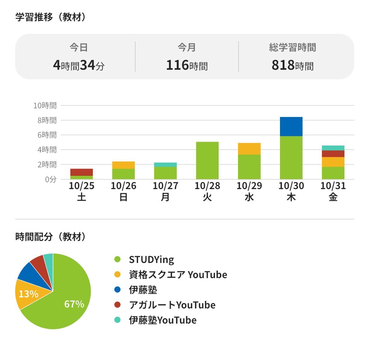
Task: Select the 資格スクエア YouTube legend label
Action: pyautogui.click(x=178, y=275)
